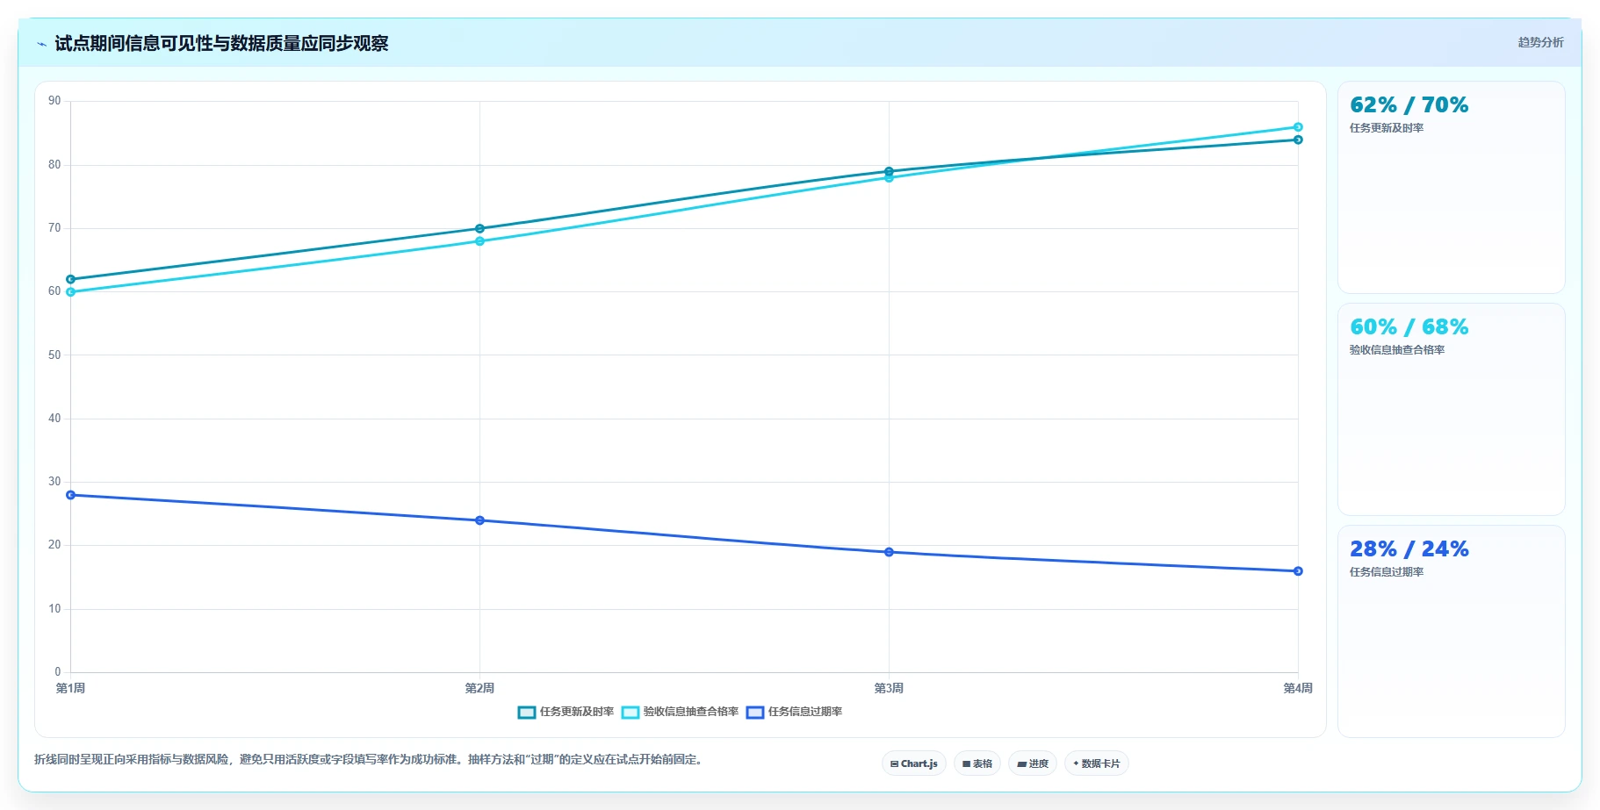The height and width of the screenshot is (810, 1600).
Task: Click the 60% / 68% stat value
Action: (1409, 327)
